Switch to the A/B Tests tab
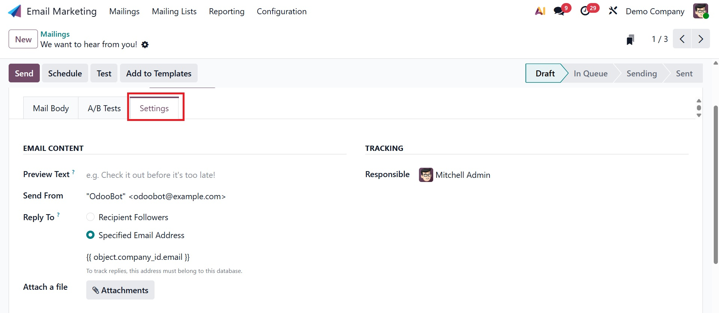This screenshot has height=313, width=719. click(104, 109)
